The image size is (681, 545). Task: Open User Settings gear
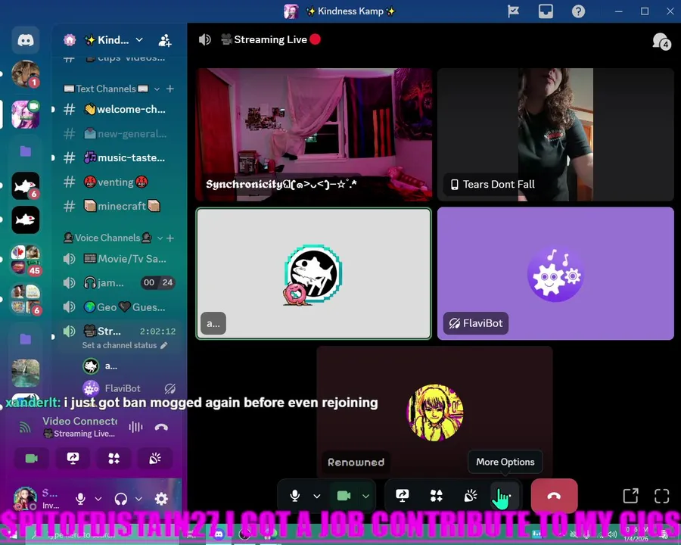pos(161,499)
